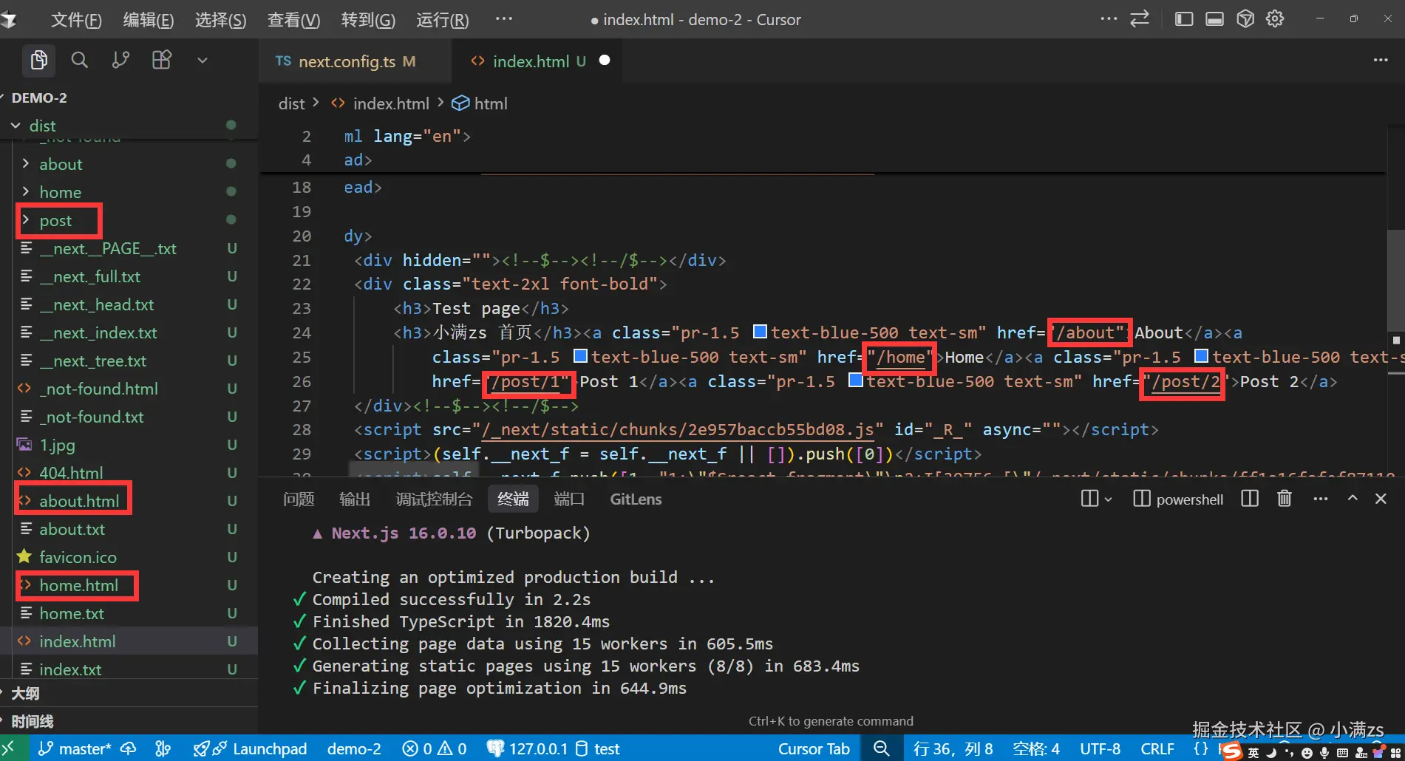The height and width of the screenshot is (761, 1405).
Task: Open the 运行(R) menu
Action: 442,20
